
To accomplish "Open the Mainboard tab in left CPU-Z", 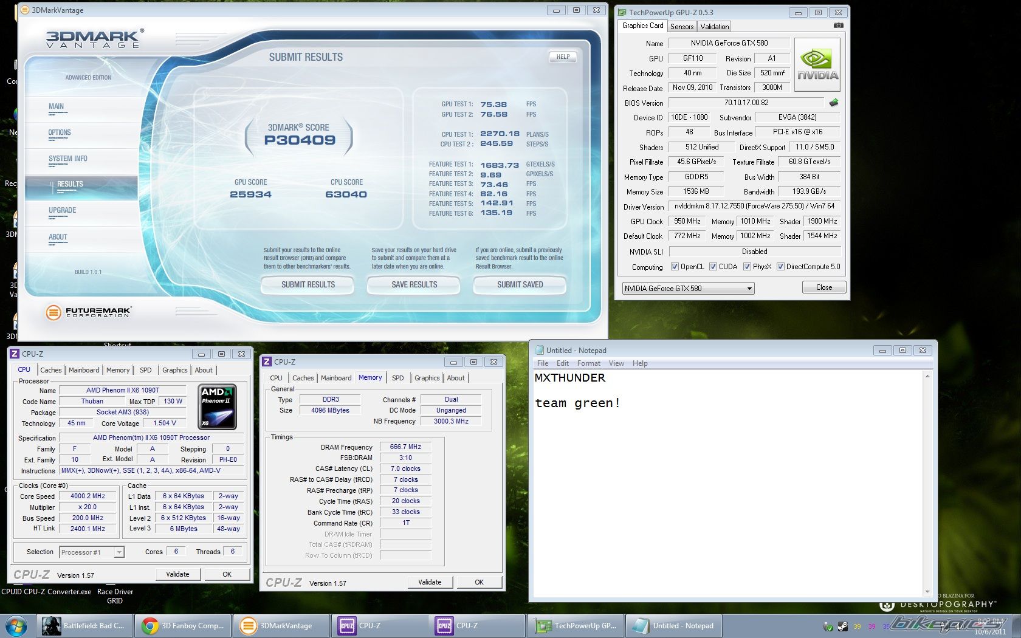I will click(x=84, y=370).
